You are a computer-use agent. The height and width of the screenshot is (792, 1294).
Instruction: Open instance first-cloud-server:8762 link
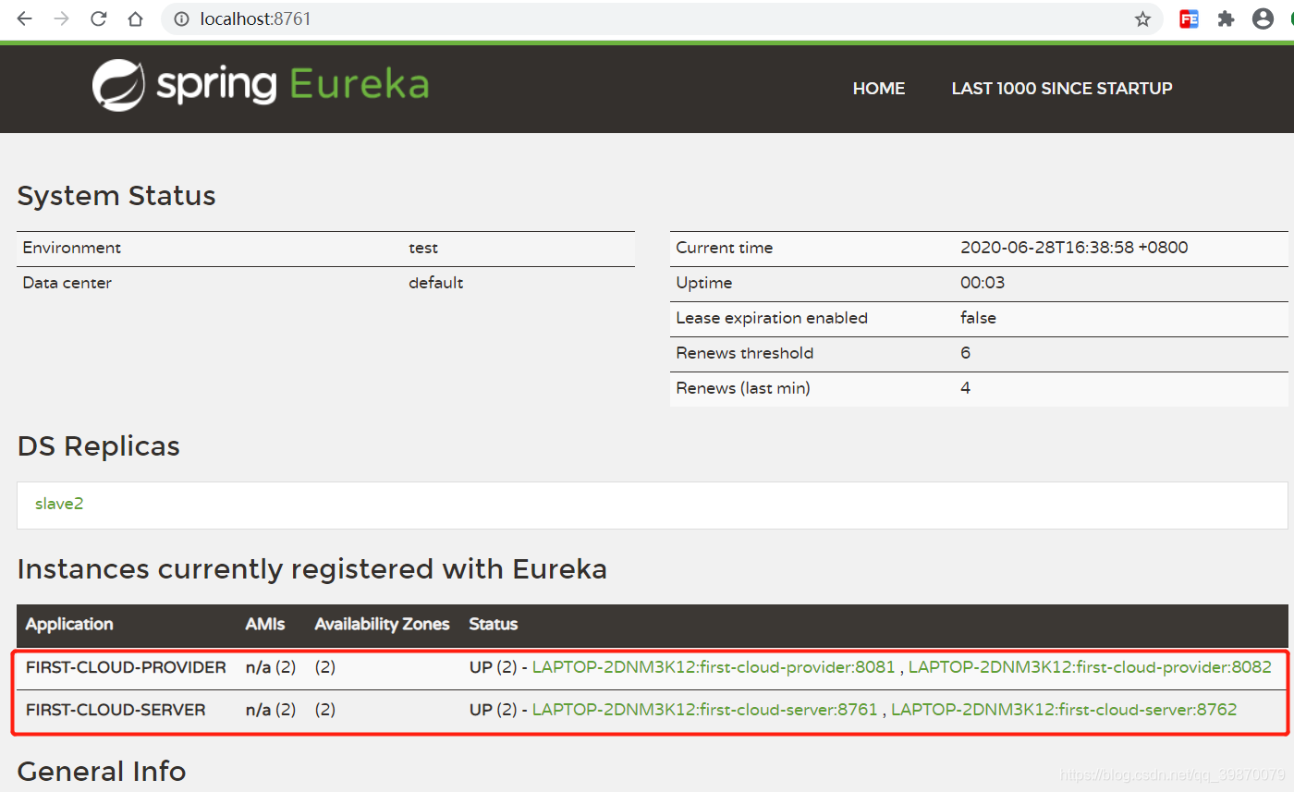tap(1064, 710)
